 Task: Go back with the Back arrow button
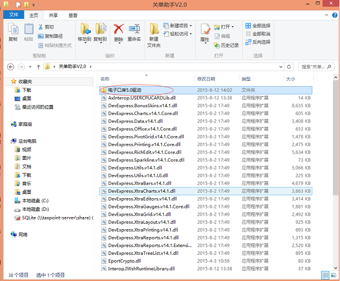pyautogui.click(x=11, y=67)
